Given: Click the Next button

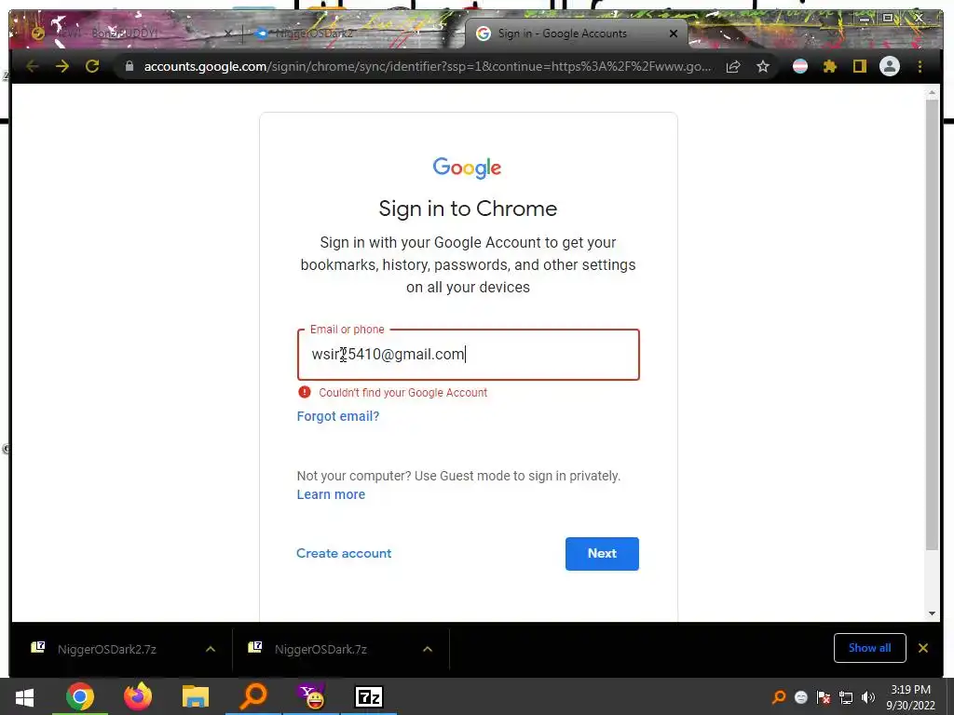Looking at the screenshot, I should coord(602,553).
